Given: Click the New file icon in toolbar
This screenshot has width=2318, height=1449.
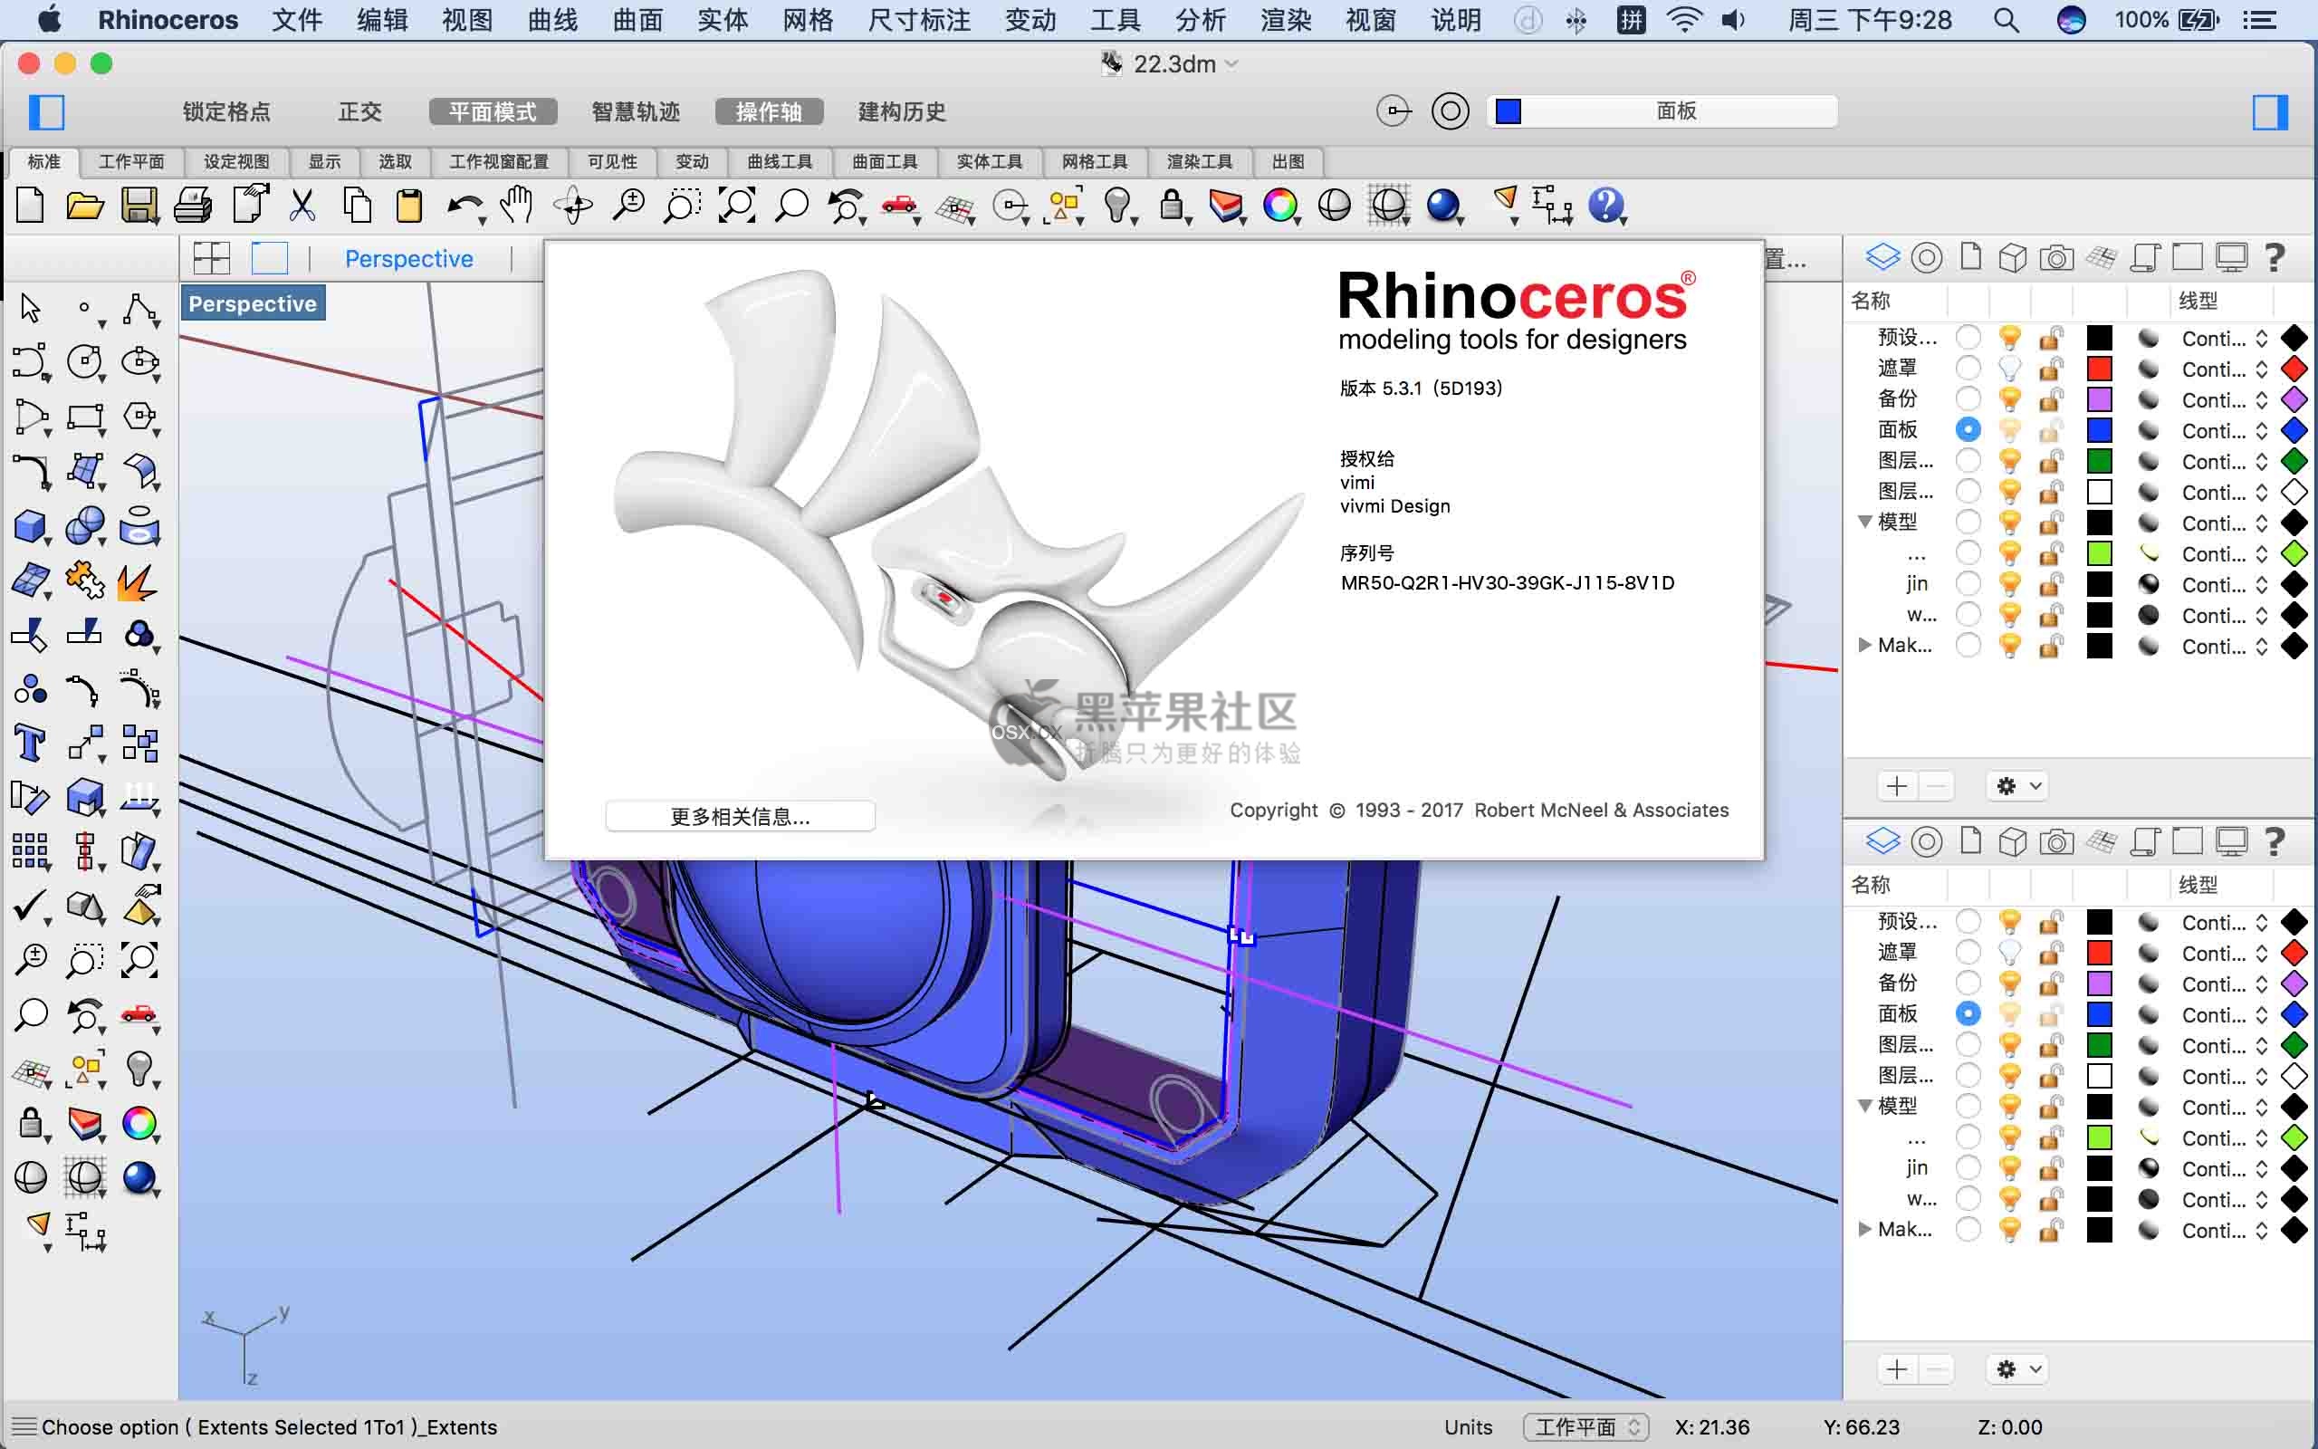Looking at the screenshot, I should (x=31, y=205).
